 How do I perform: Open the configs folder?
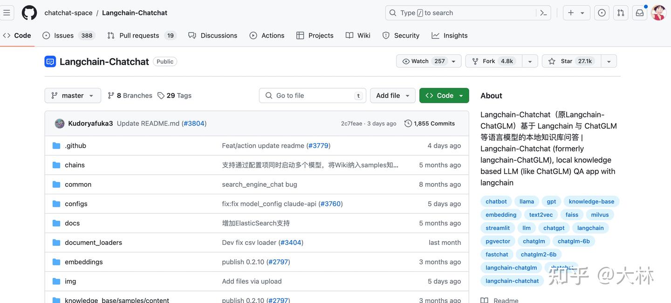(x=76, y=204)
